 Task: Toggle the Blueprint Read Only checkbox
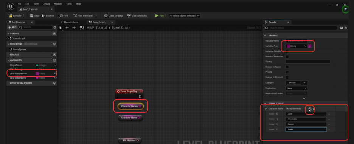(x=287, y=56)
